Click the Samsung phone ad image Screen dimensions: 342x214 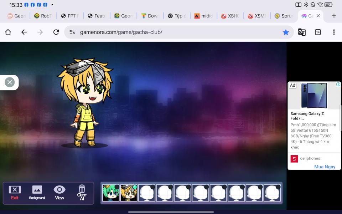314,95
